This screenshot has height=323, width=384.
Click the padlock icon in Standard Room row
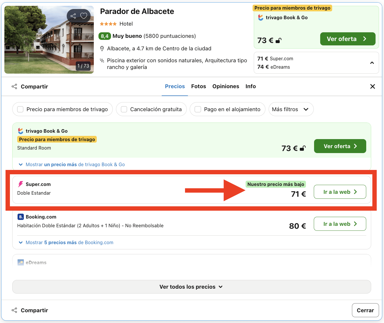point(302,148)
